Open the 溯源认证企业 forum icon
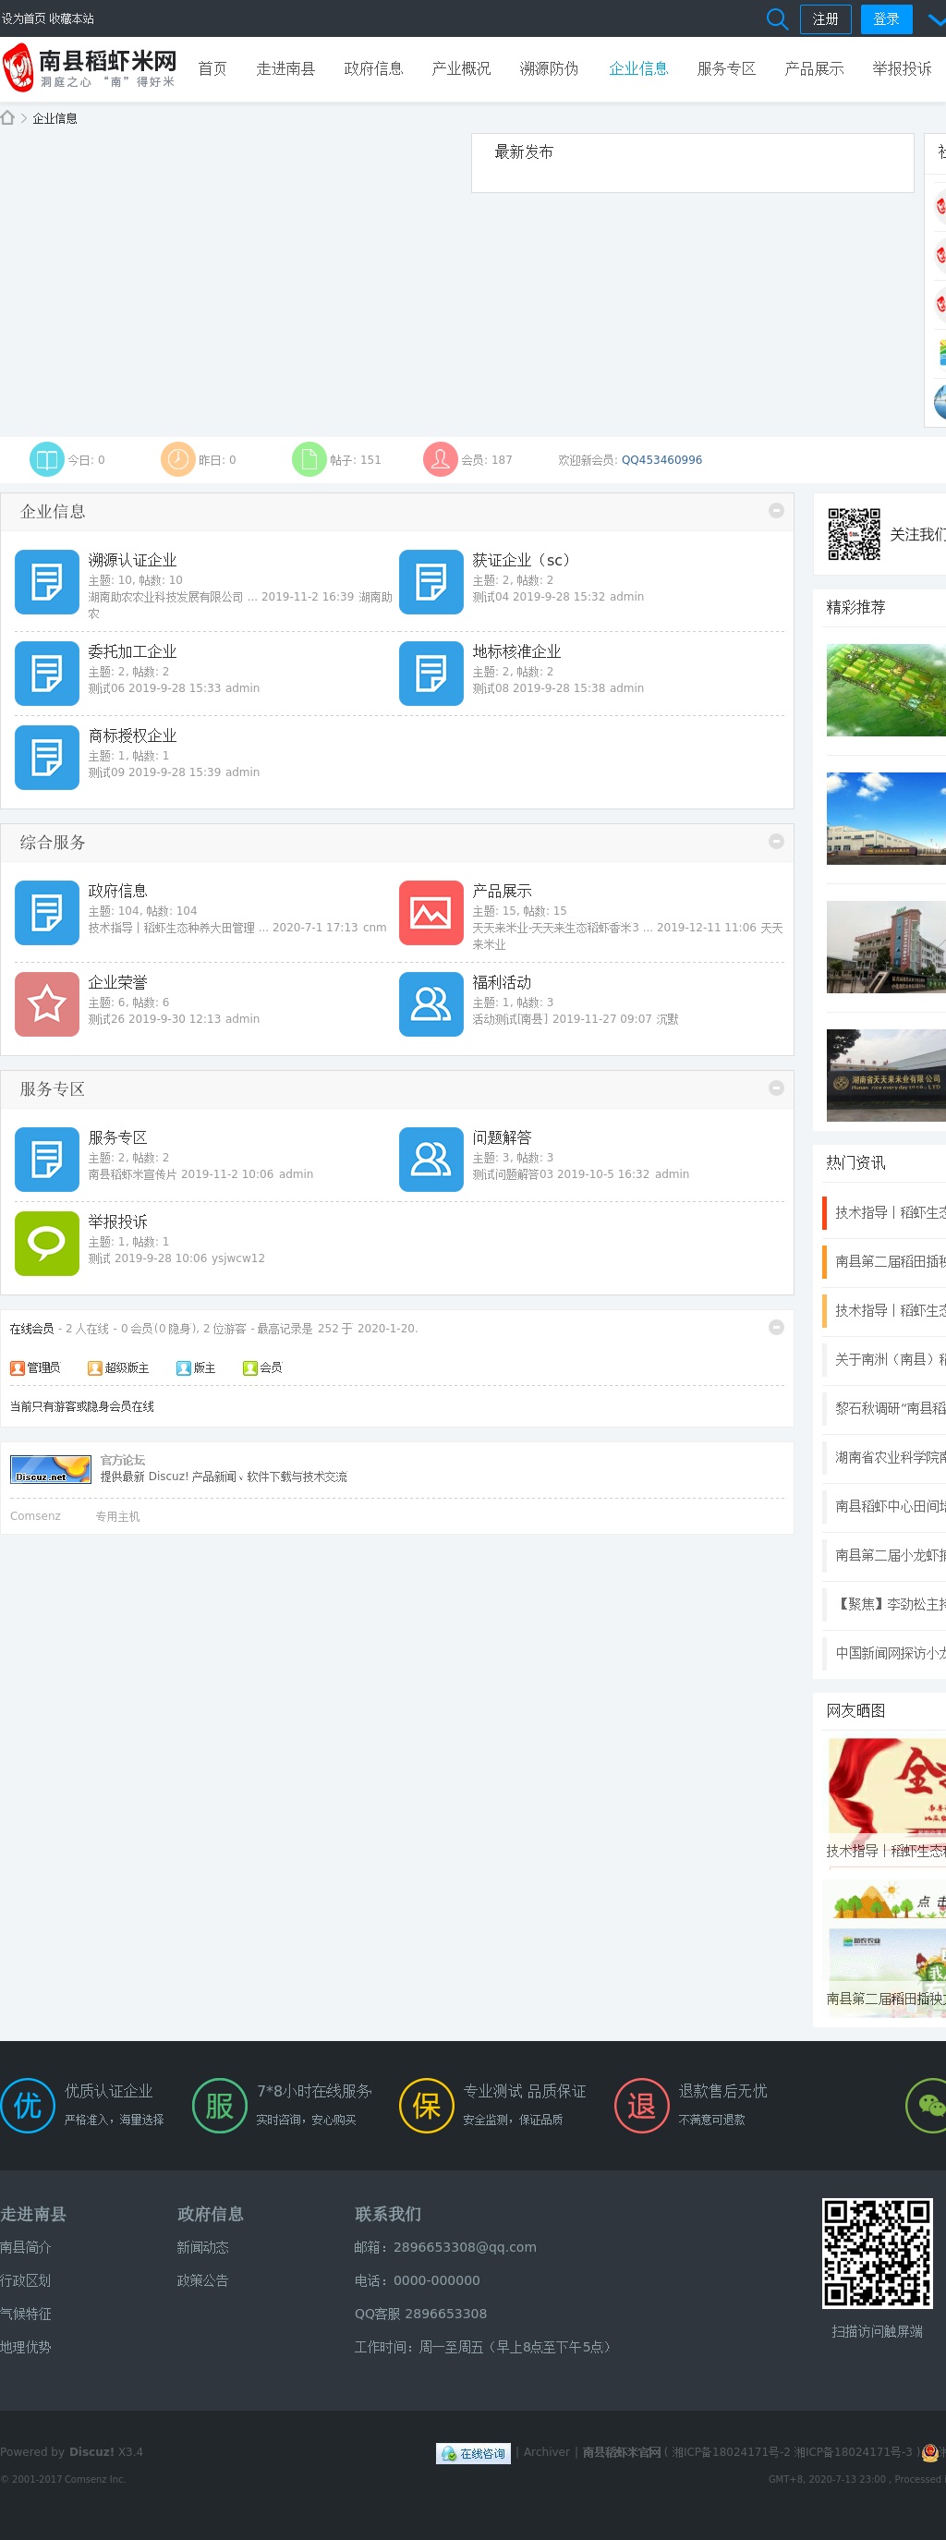 coord(46,582)
